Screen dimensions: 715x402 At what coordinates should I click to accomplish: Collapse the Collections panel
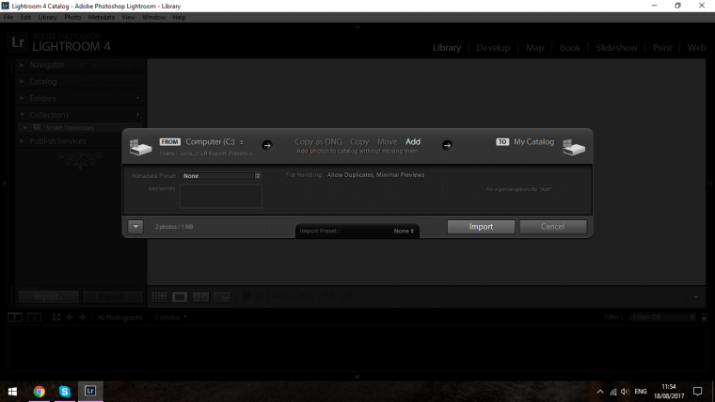(22, 115)
